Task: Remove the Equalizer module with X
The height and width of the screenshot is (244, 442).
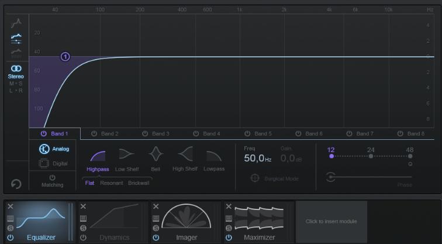Action: [11, 207]
